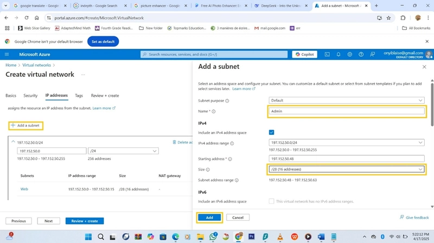The image size is (434, 243).
Task: Switch to the Security tab
Action: coord(30,96)
